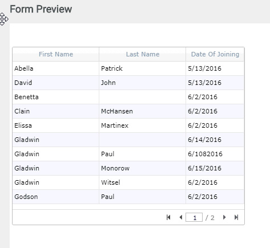Go to first page of grid

(168, 217)
